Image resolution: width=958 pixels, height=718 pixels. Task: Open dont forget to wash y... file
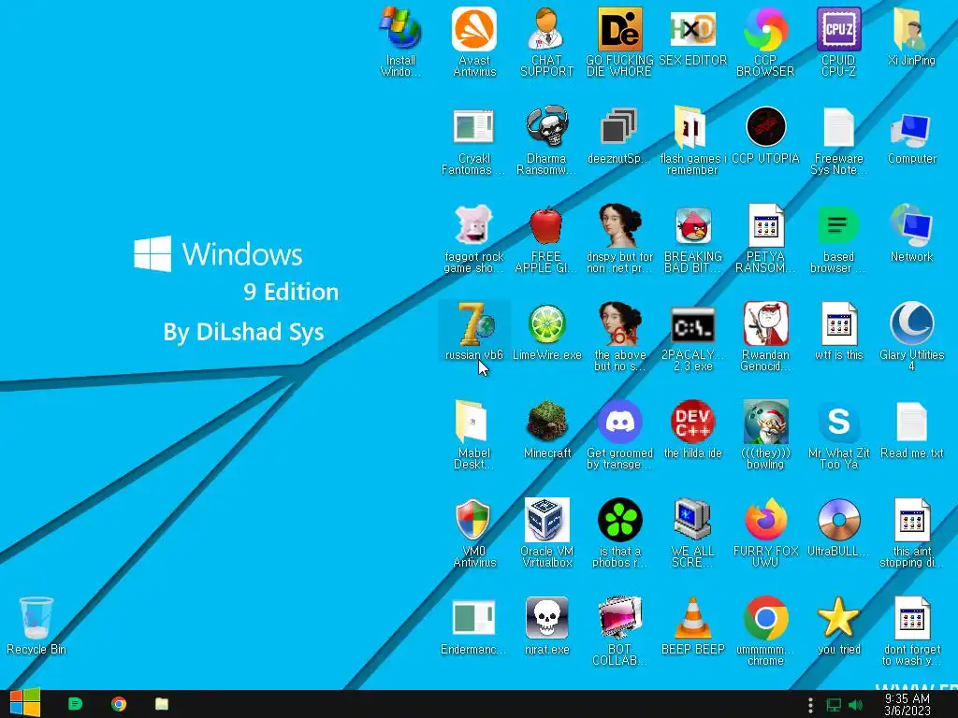[911, 632]
